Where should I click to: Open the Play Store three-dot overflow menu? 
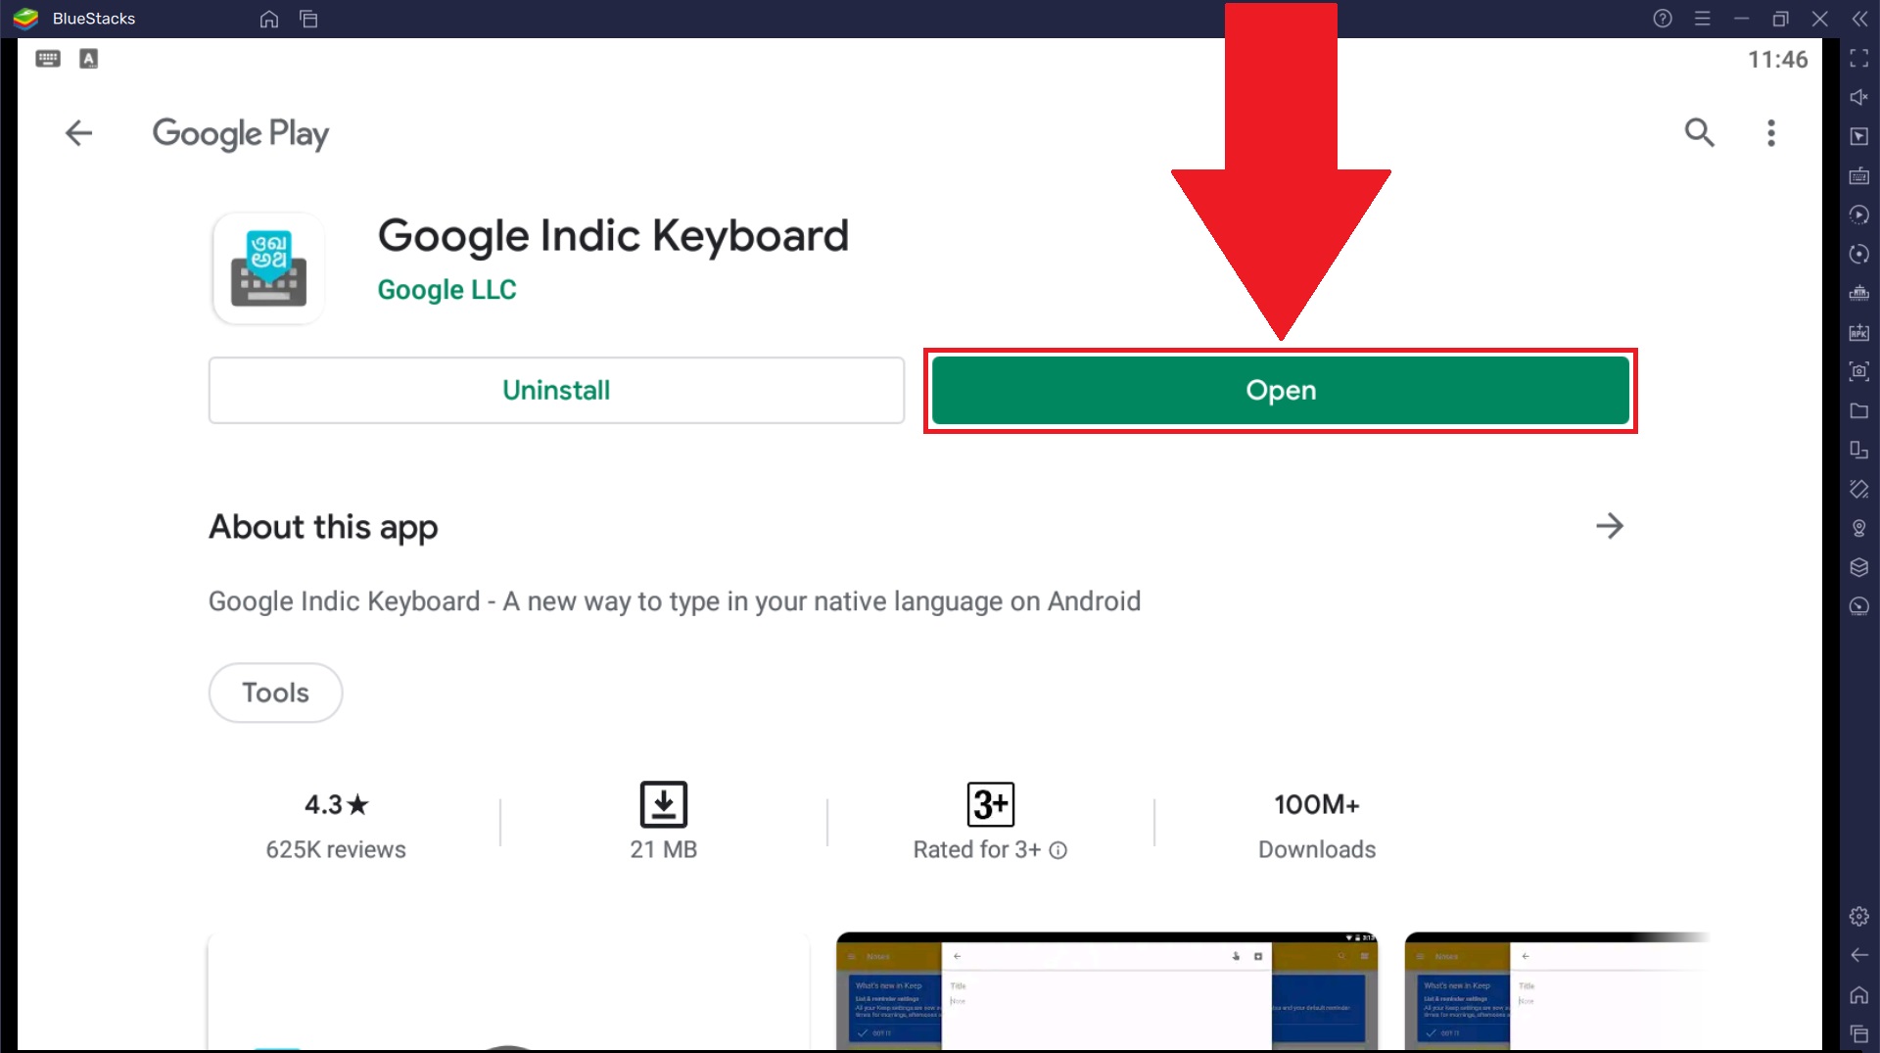coord(1770,133)
